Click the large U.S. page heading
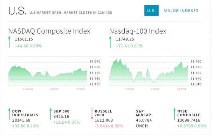Viewport: 213px width, 135px height. point(17,11)
